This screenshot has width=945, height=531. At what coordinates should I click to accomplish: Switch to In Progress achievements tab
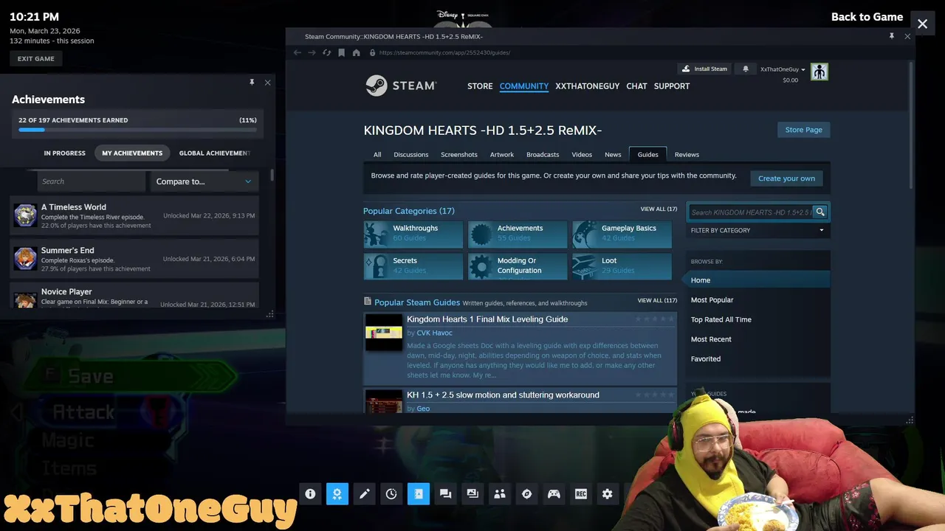coord(64,153)
